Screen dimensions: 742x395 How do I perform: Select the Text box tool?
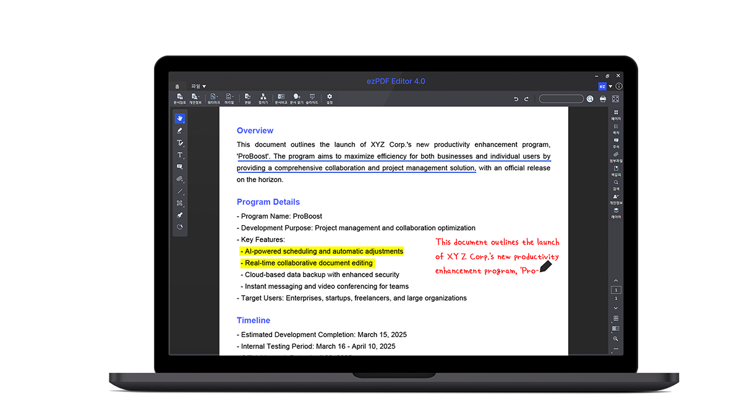click(180, 155)
